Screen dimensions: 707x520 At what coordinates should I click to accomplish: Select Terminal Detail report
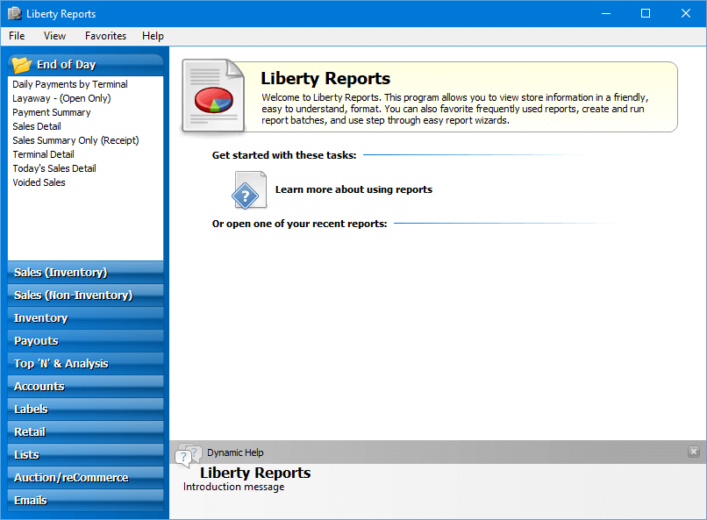coord(43,154)
